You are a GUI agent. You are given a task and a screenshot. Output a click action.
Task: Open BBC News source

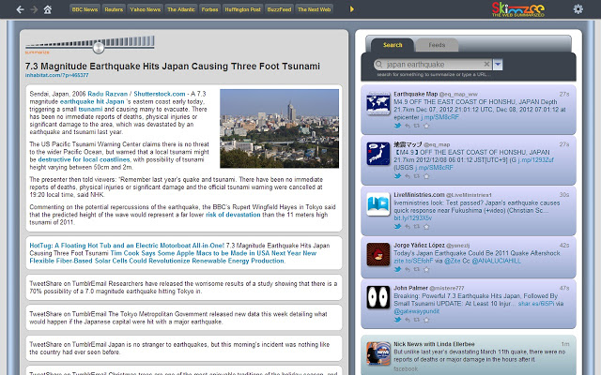pyautogui.click(x=85, y=9)
